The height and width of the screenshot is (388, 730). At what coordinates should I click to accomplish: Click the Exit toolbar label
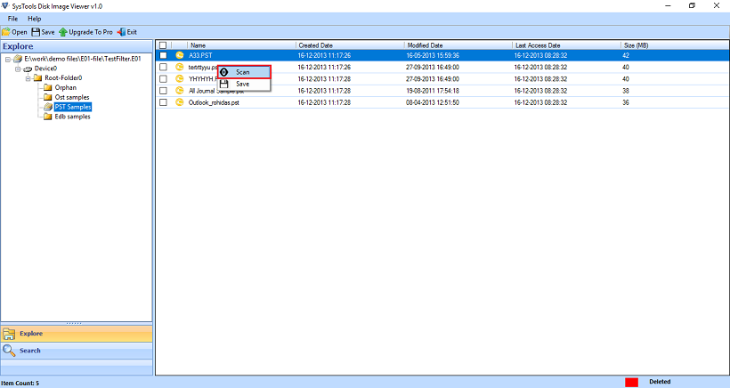coord(133,32)
